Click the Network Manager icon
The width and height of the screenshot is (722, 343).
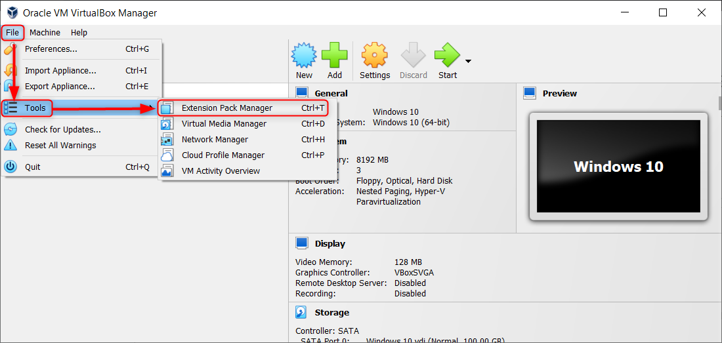167,140
